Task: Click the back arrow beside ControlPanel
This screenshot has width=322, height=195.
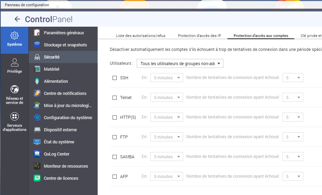Action: click(x=17, y=19)
